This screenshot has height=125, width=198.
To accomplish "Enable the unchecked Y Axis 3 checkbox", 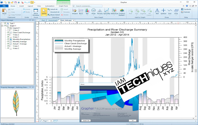I will (8, 30).
